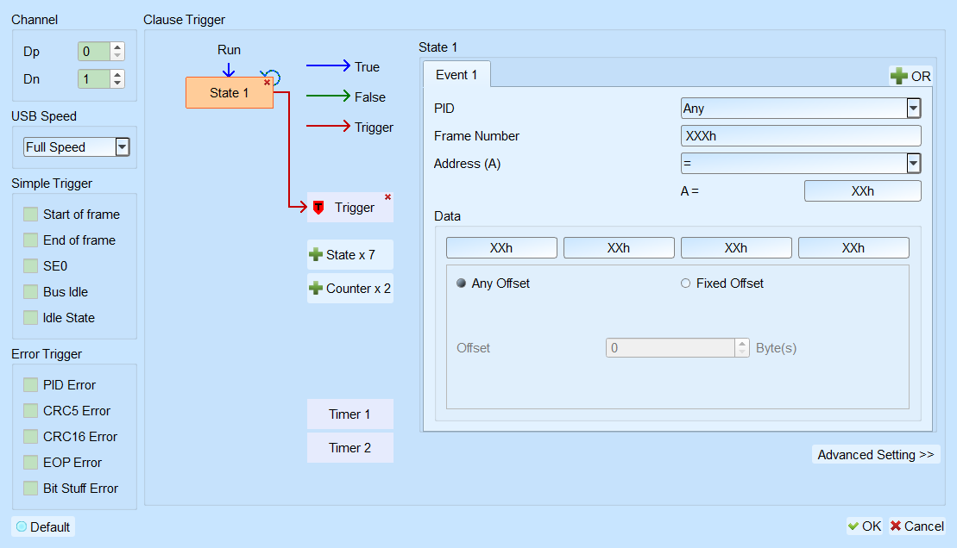
Task: Click the fourth Data XXh field
Action: (x=853, y=247)
